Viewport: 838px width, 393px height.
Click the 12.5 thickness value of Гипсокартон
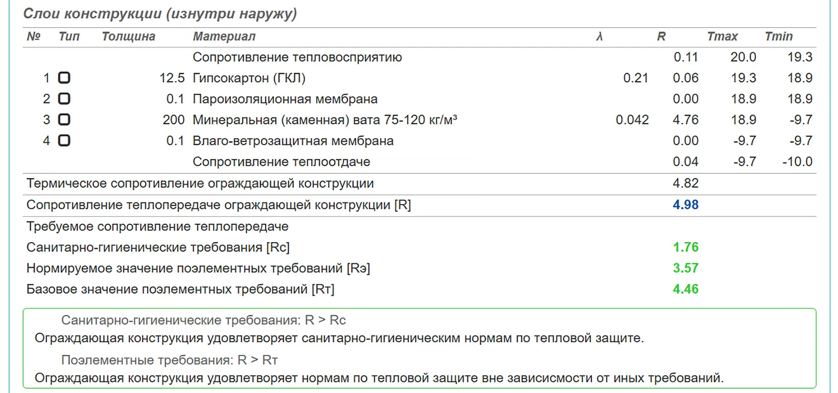[x=172, y=78]
